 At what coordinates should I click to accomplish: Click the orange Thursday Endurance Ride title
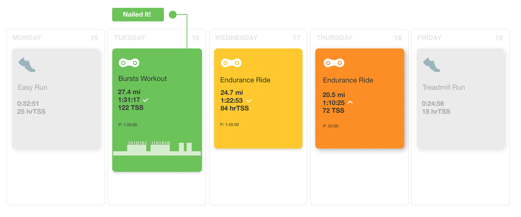click(348, 80)
